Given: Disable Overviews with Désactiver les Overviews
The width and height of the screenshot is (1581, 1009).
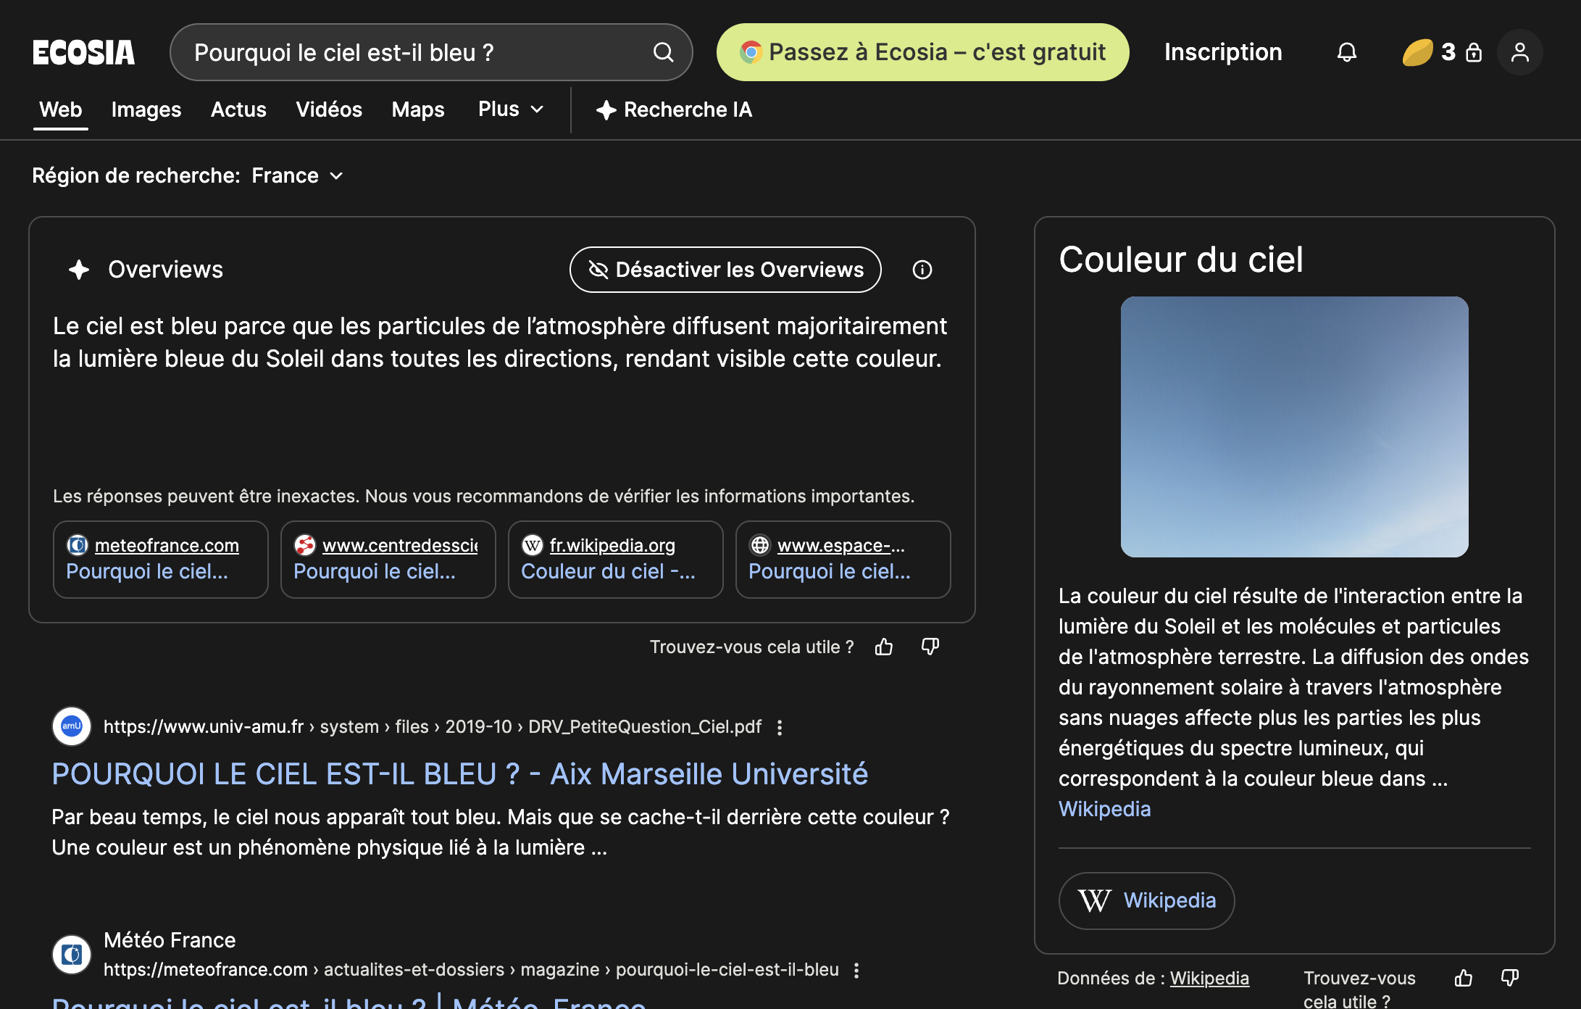Looking at the screenshot, I should point(725,270).
